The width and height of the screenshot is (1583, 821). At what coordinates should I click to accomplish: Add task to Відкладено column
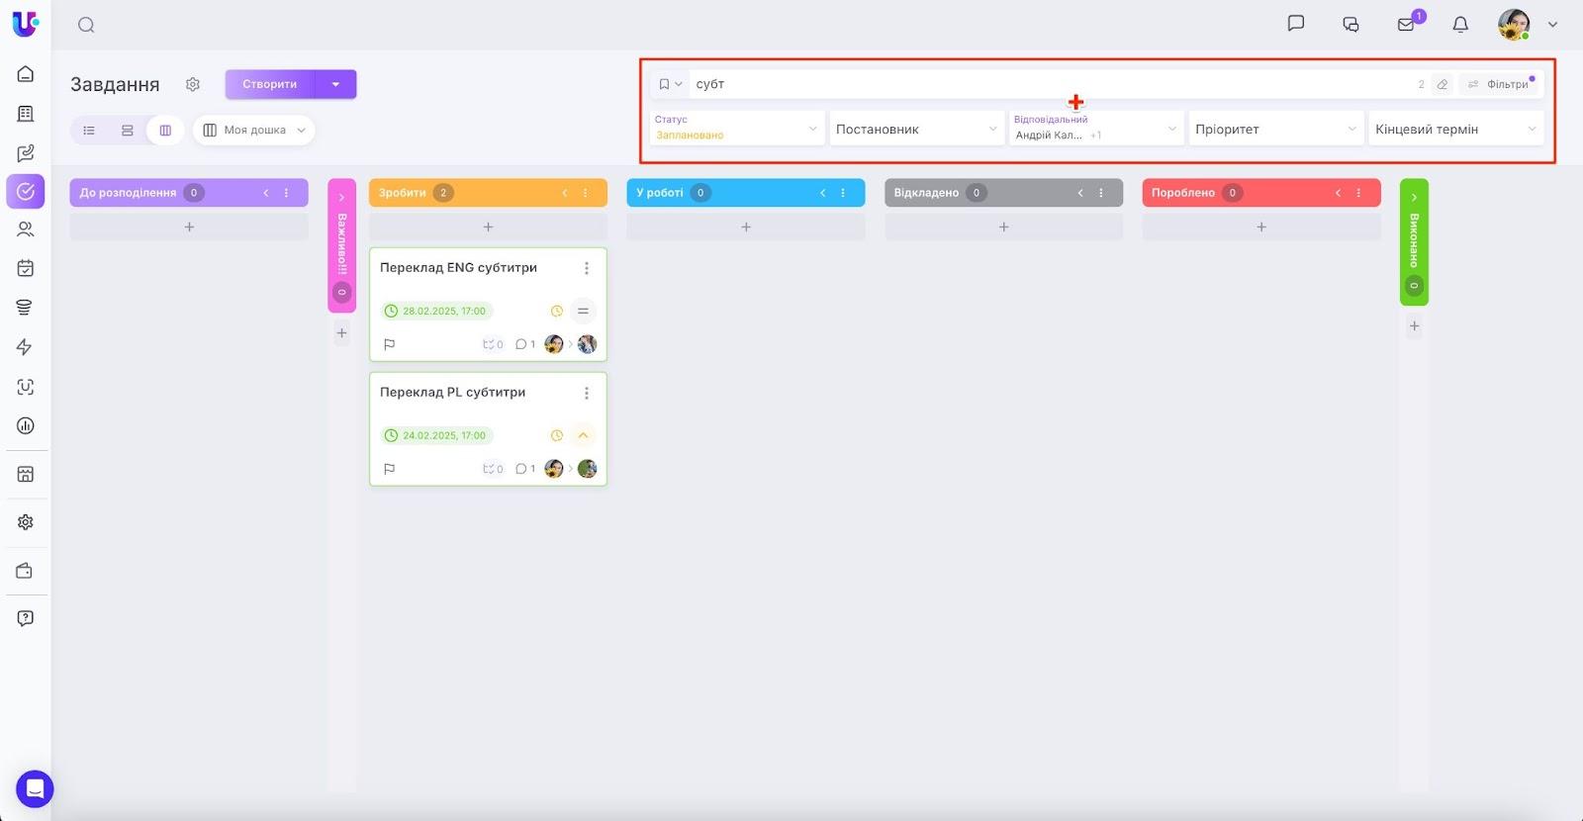pyautogui.click(x=1003, y=227)
